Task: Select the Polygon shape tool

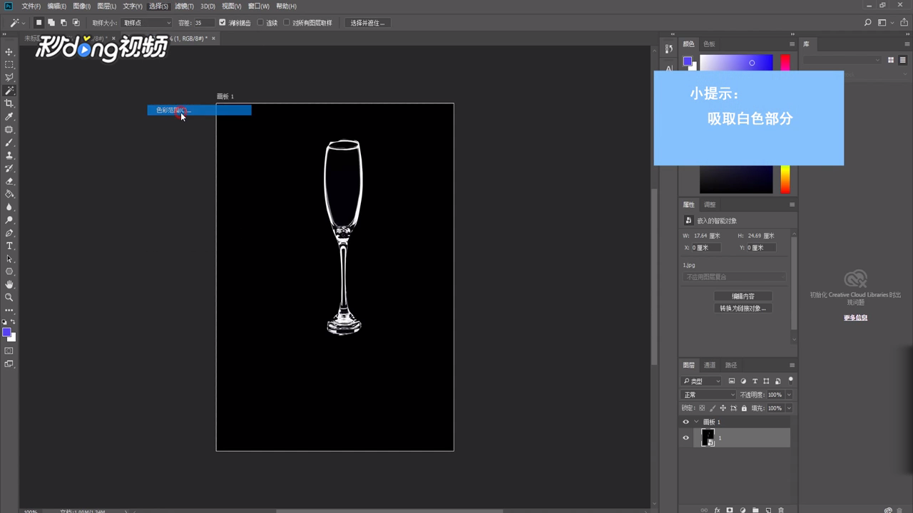Action: [x=9, y=271]
